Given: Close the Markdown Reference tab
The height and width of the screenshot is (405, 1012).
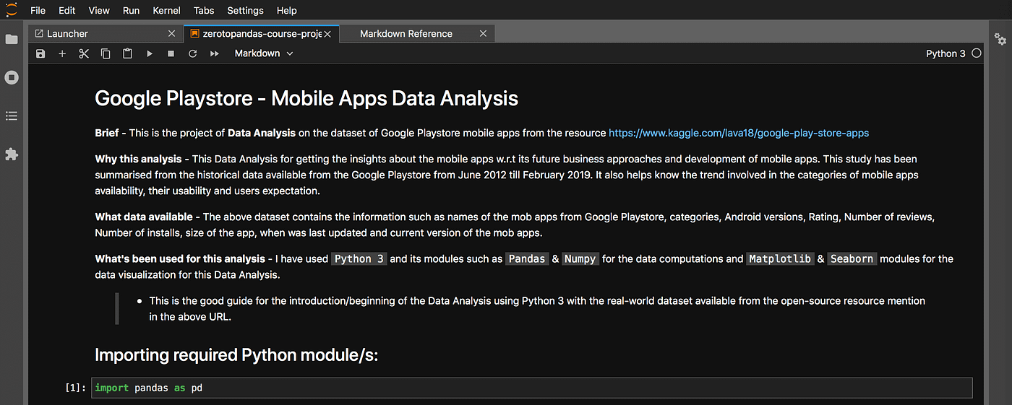Looking at the screenshot, I should pyautogui.click(x=484, y=33).
